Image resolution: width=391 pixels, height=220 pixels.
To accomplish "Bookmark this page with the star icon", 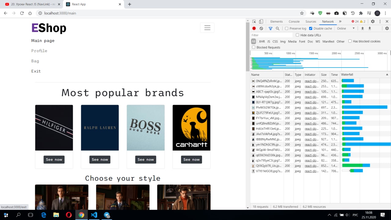I will (x=302, y=13).
